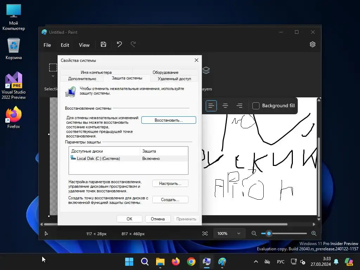This screenshot has width=360, height=270.
Task: Open Firefox from the taskbar
Action: point(176,262)
